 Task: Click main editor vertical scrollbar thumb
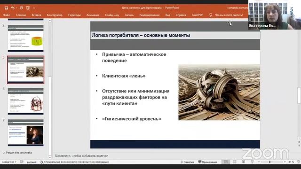pos(299,95)
